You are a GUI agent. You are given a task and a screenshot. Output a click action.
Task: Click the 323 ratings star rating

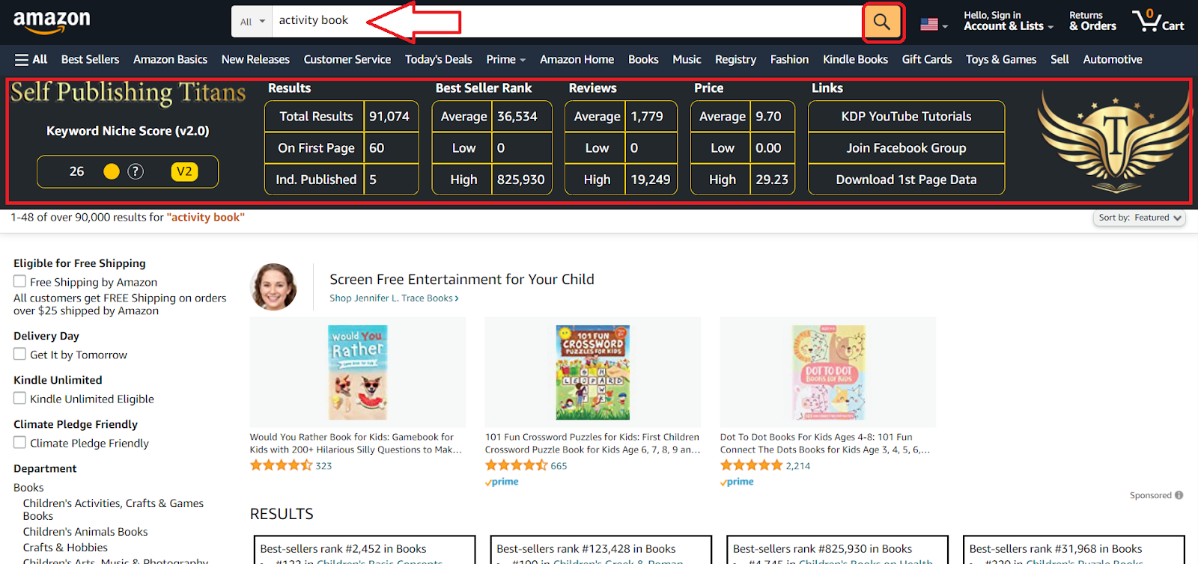click(281, 465)
